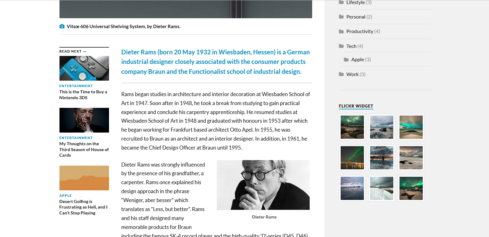Read 'My Thoughts on the Third Season' article
The width and height of the screenshot is (489, 237).
[84, 150]
